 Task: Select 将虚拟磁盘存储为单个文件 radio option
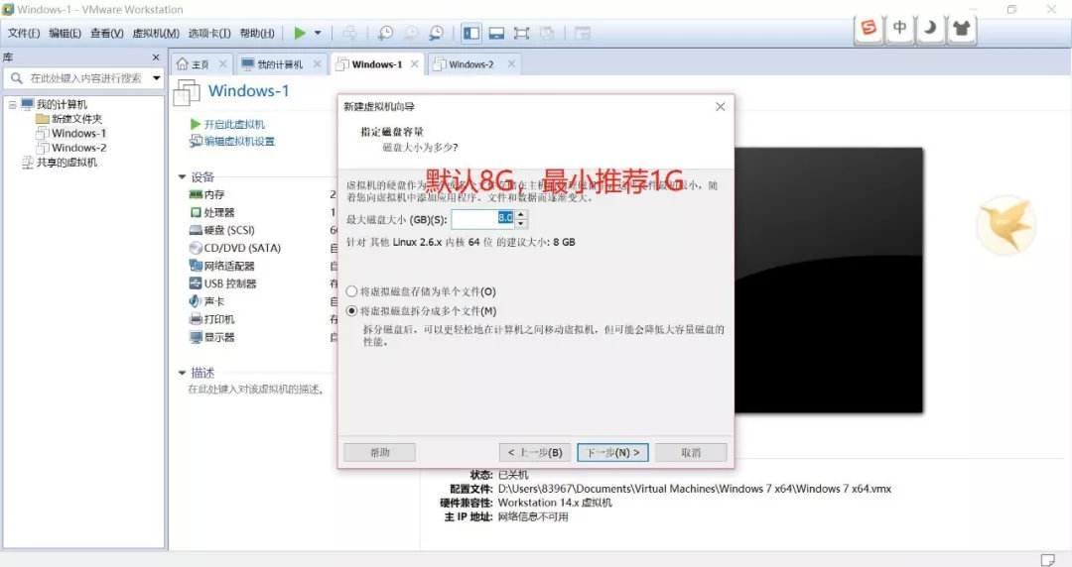351,291
